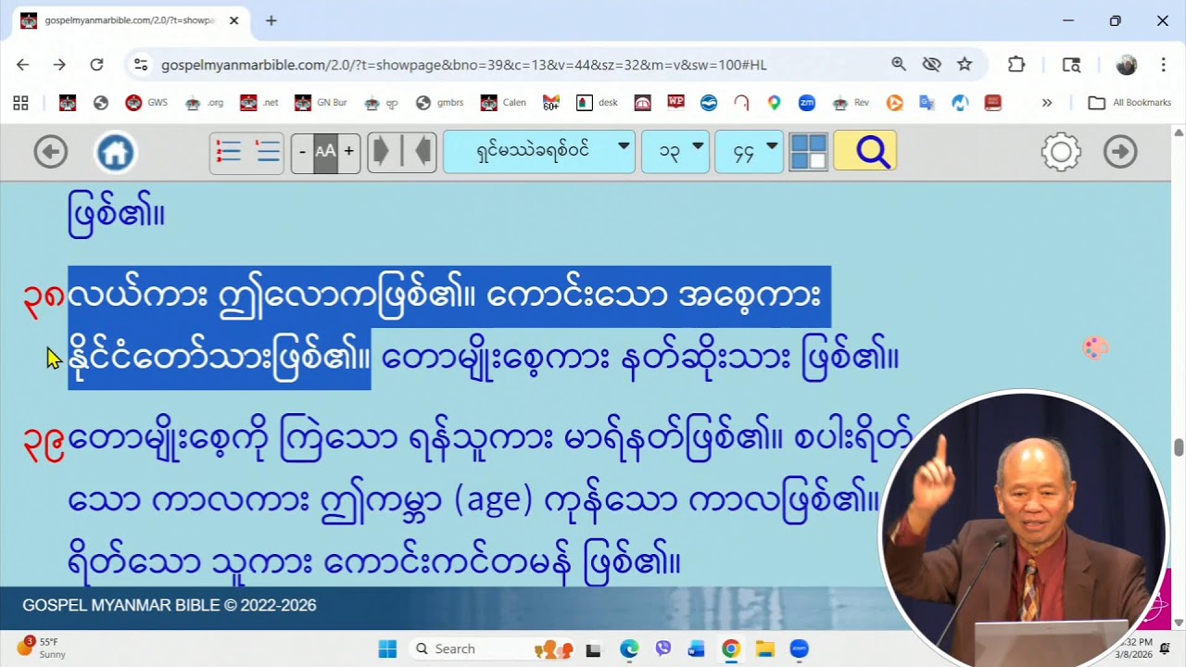
Task: Open Chrome three-dot menu
Action: pyautogui.click(x=1163, y=65)
